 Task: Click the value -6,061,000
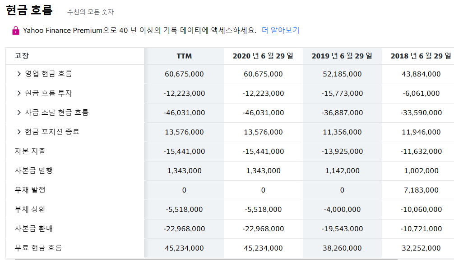[x=421, y=94]
